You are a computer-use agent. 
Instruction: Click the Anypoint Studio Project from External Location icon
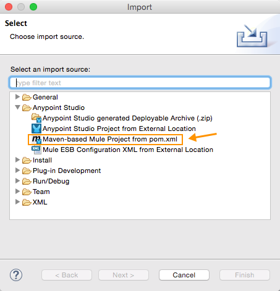coord(36,129)
